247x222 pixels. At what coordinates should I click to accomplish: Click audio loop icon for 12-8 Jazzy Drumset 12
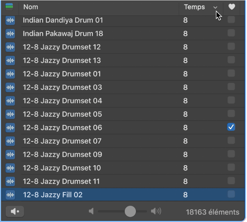point(11,47)
